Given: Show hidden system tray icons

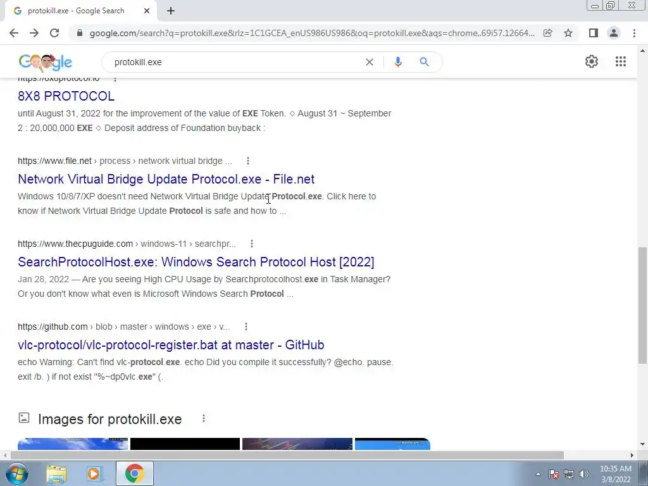Looking at the screenshot, I should tap(538, 474).
